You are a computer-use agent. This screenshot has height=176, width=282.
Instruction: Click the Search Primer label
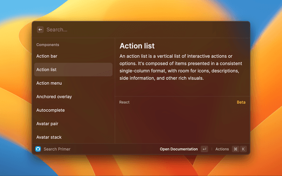[x=57, y=149]
